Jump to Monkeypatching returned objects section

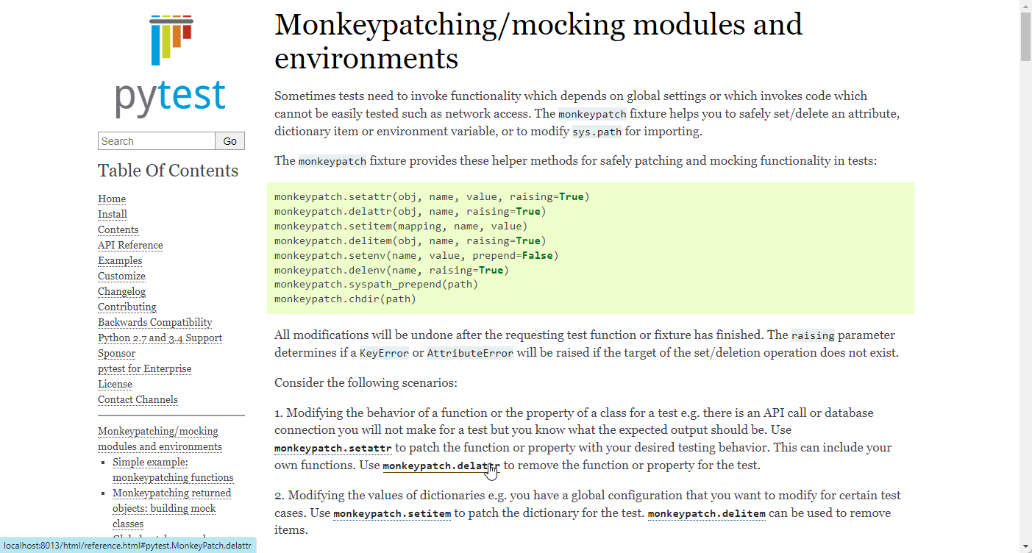pos(171,508)
